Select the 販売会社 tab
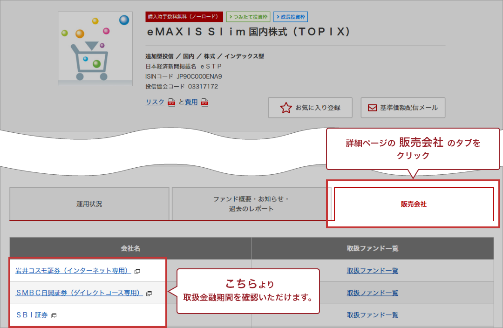 (413, 204)
